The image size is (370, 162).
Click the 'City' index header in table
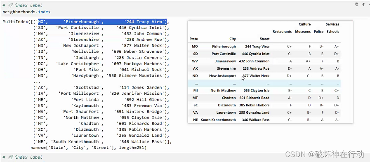[232, 39]
